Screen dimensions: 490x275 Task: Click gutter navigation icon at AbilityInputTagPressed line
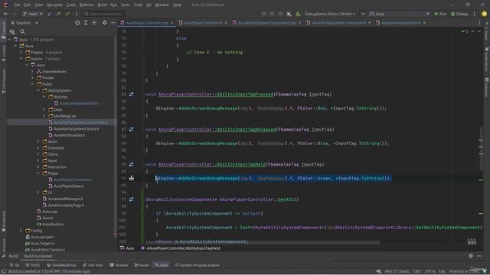pos(131,94)
